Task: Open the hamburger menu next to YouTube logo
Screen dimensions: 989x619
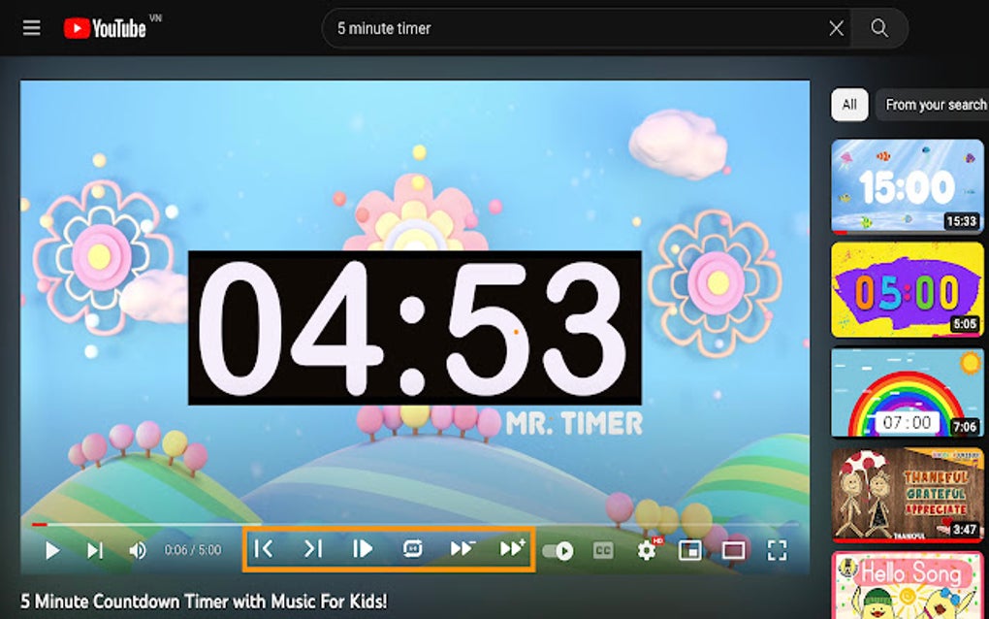Action: point(31,27)
